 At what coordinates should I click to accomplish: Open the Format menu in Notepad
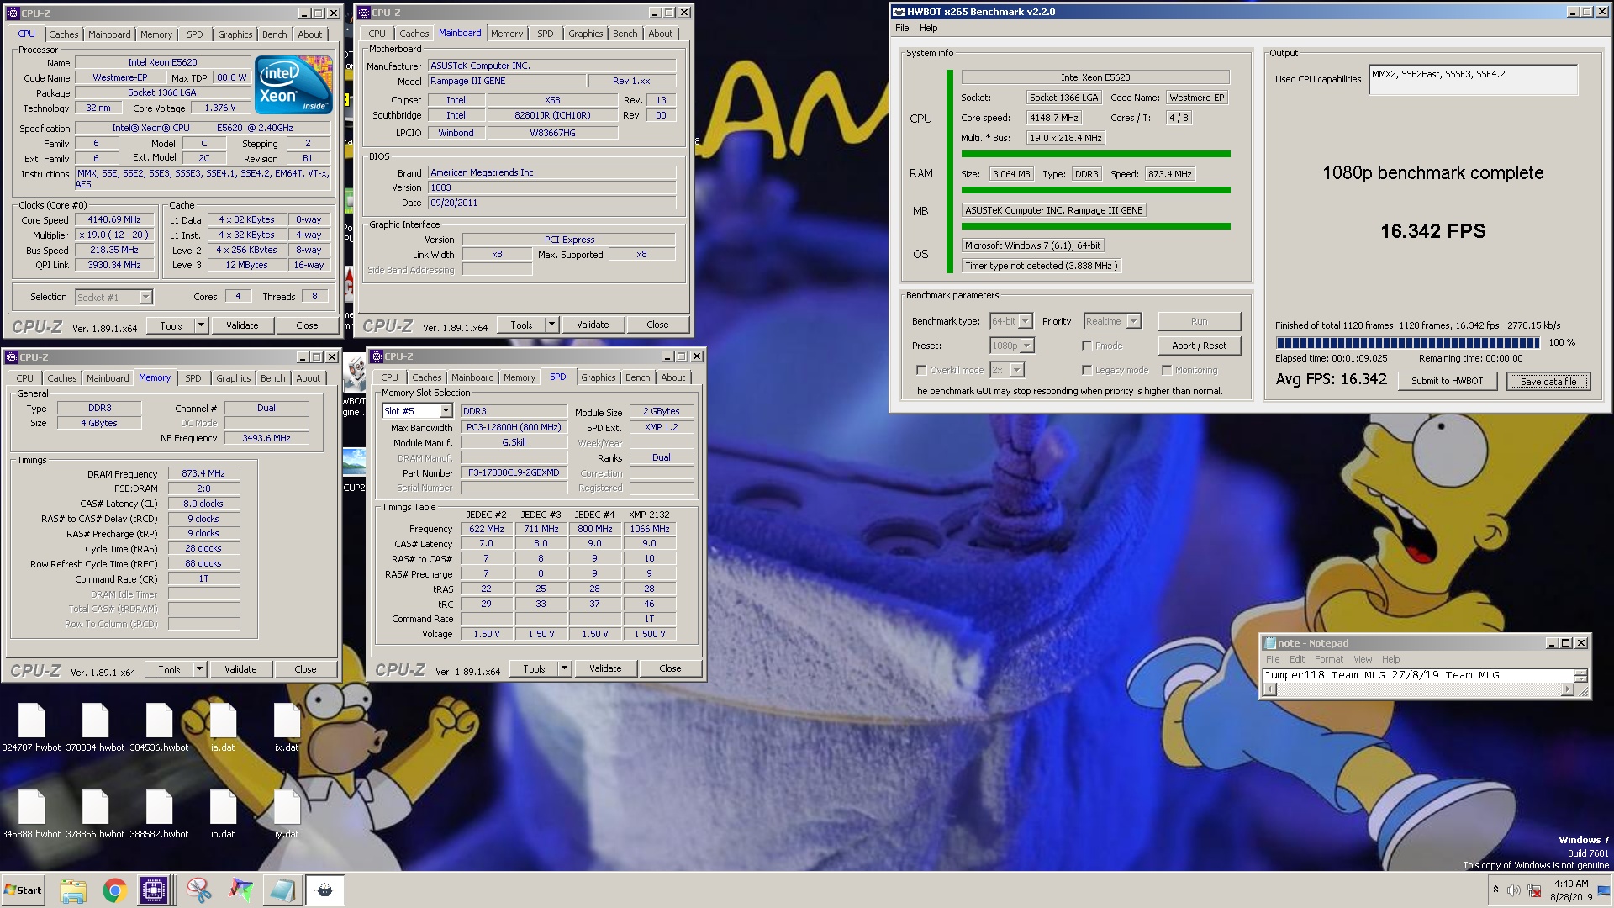1329,659
